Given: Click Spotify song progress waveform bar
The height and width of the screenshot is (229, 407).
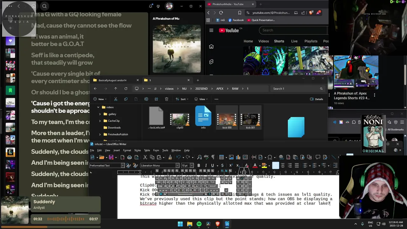Looking at the screenshot, I should [x=66, y=219].
